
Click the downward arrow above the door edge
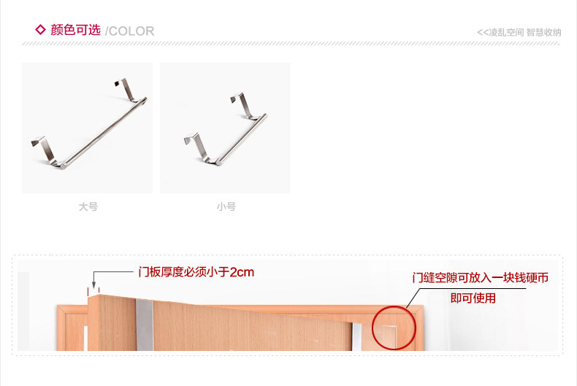pyautogui.click(x=93, y=280)
